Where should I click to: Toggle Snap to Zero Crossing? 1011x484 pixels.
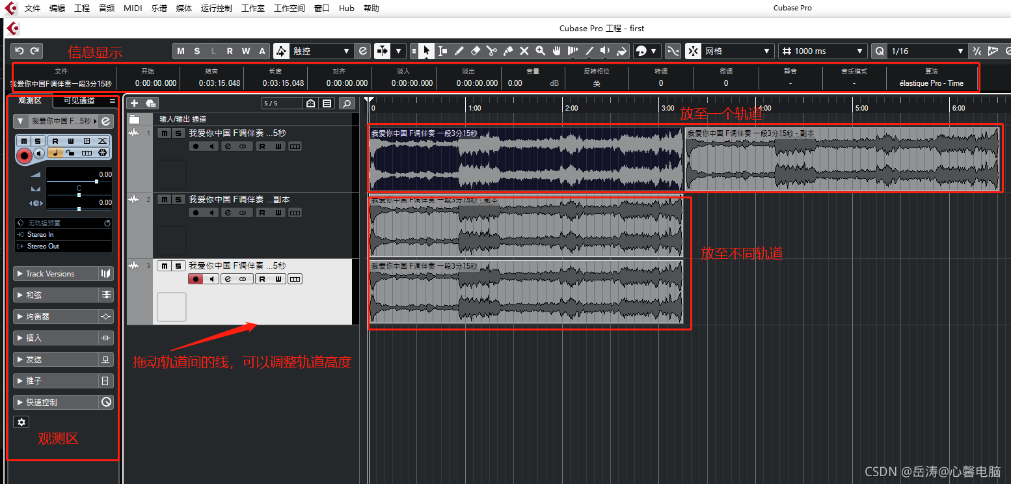point(673,51)
